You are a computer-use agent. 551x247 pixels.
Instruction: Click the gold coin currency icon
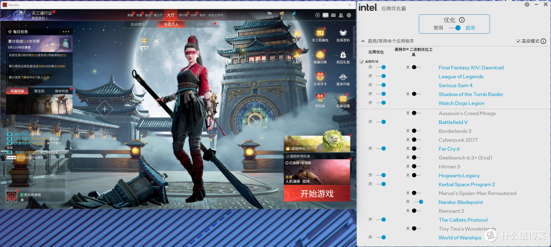(x=281, y=13)
